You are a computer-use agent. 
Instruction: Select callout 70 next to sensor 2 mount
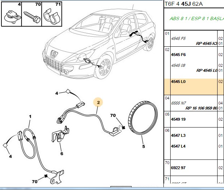coord(113,115)
